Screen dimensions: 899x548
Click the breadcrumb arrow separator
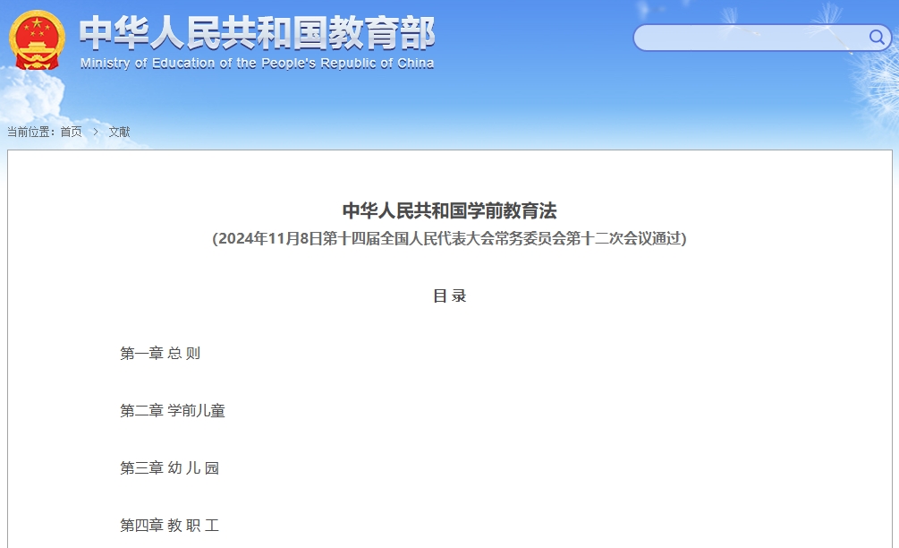[x=96, y=132]
